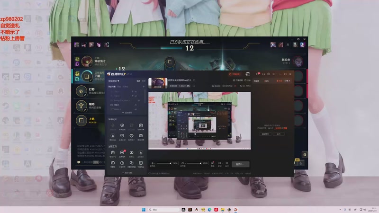Open the bear face mask interactive icon
The width and height of the screenshot is (379, 213).
(x=122, y=136)
